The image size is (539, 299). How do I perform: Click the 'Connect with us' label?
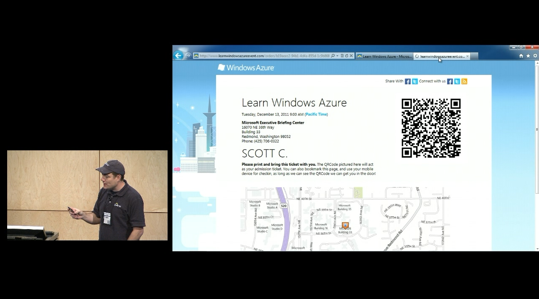432,81
